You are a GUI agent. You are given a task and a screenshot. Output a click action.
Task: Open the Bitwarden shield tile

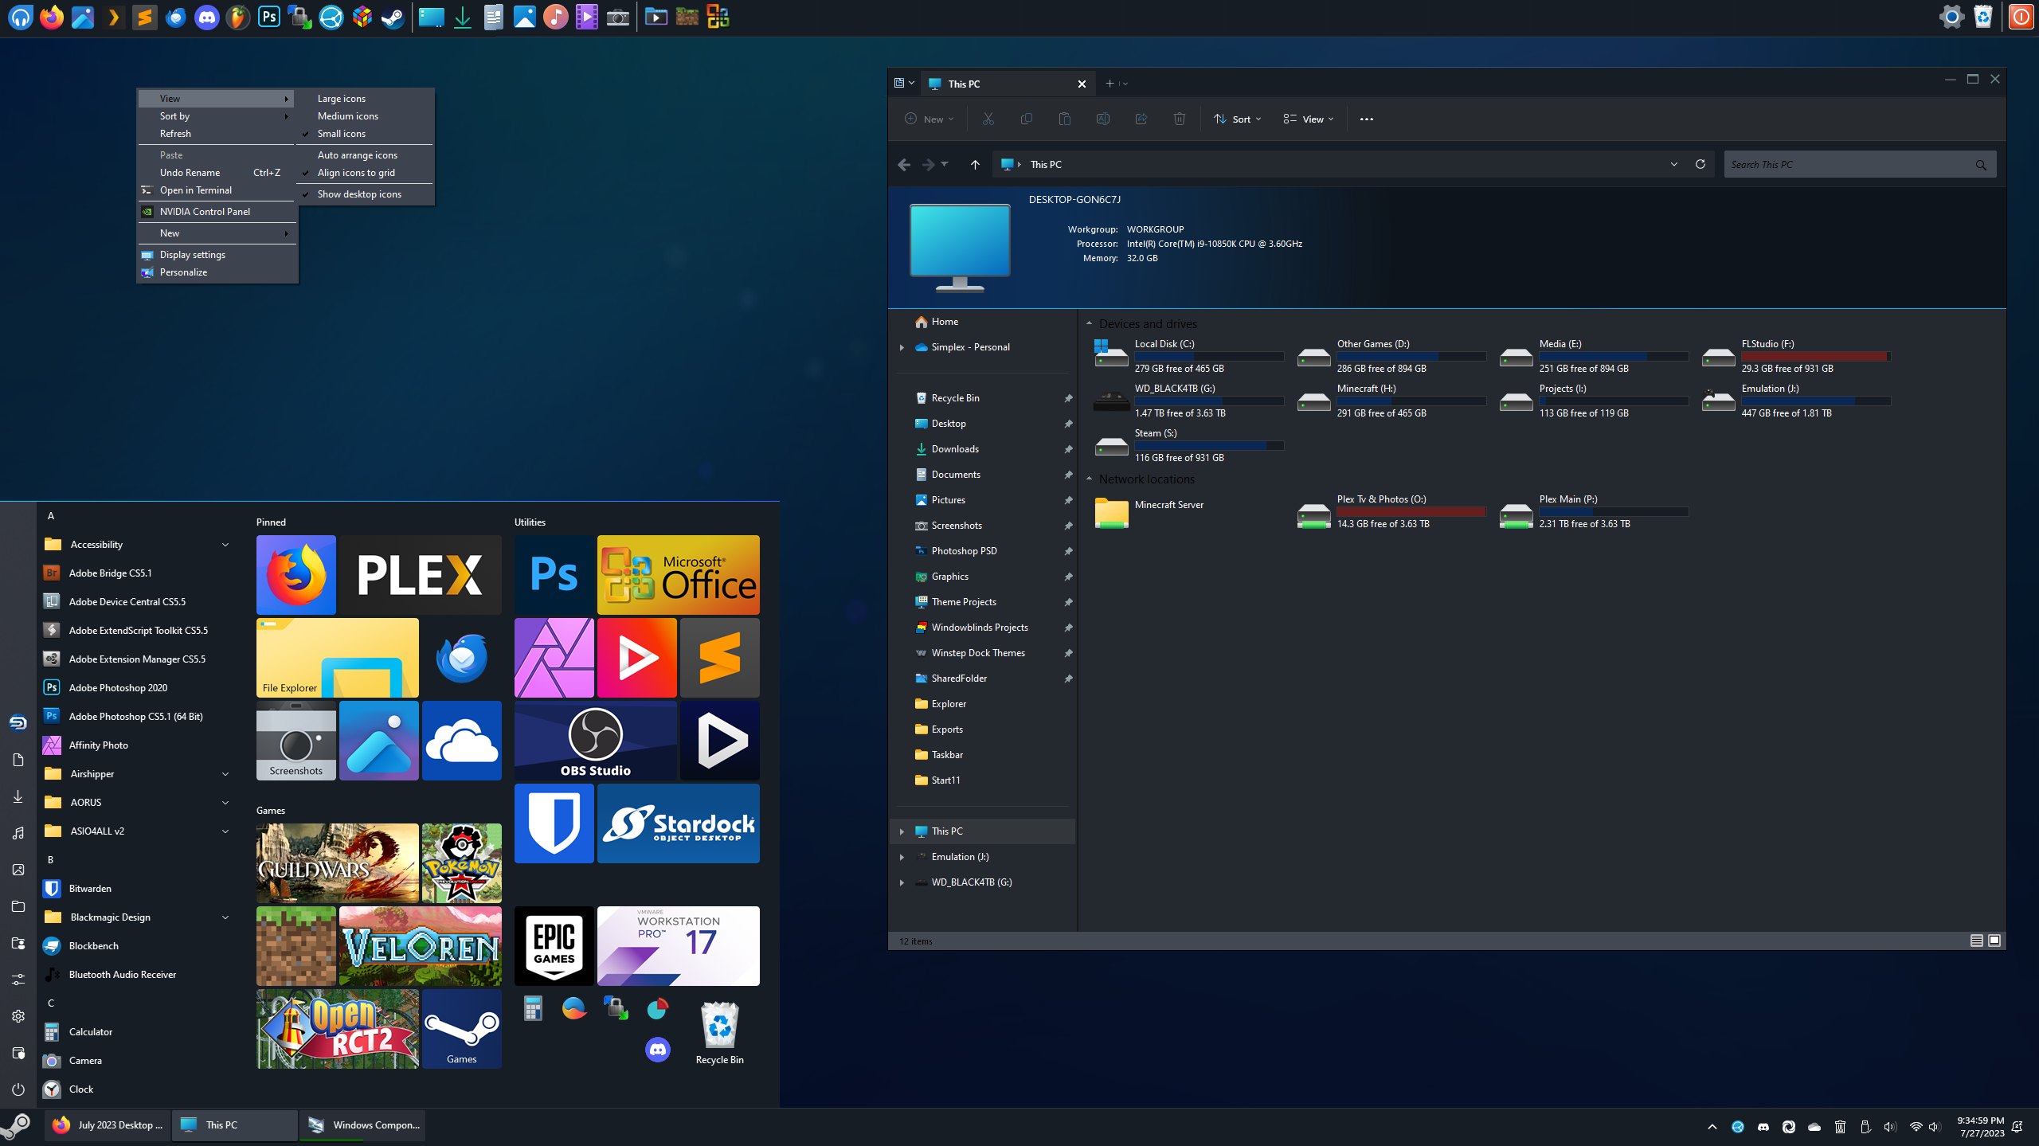click(x=554, y=823)
